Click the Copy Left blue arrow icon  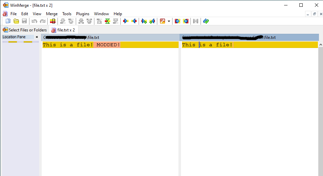click(x=134, y=21)
